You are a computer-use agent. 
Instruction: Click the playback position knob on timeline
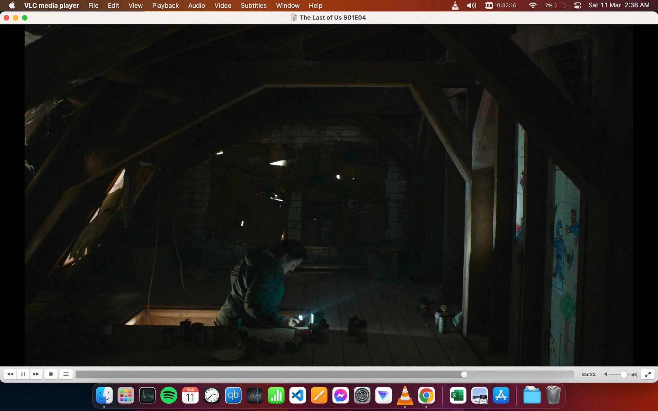click(x=464, y=374)
